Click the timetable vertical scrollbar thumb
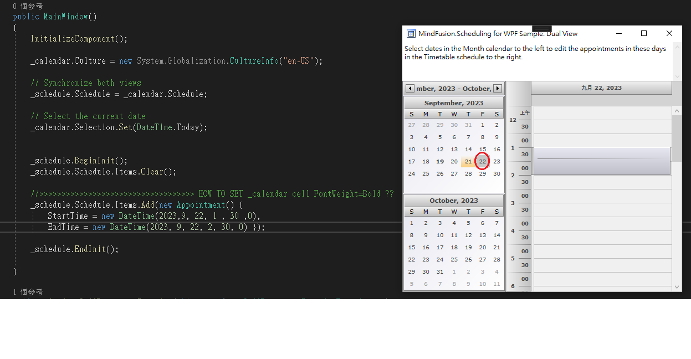 (x=677, y=139)
